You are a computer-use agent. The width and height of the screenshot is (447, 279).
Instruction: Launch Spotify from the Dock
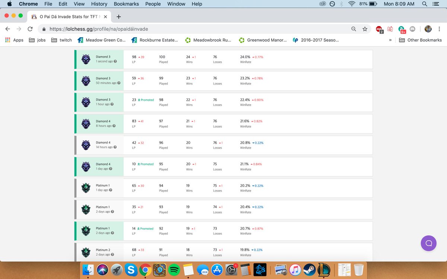coord(174,270)
